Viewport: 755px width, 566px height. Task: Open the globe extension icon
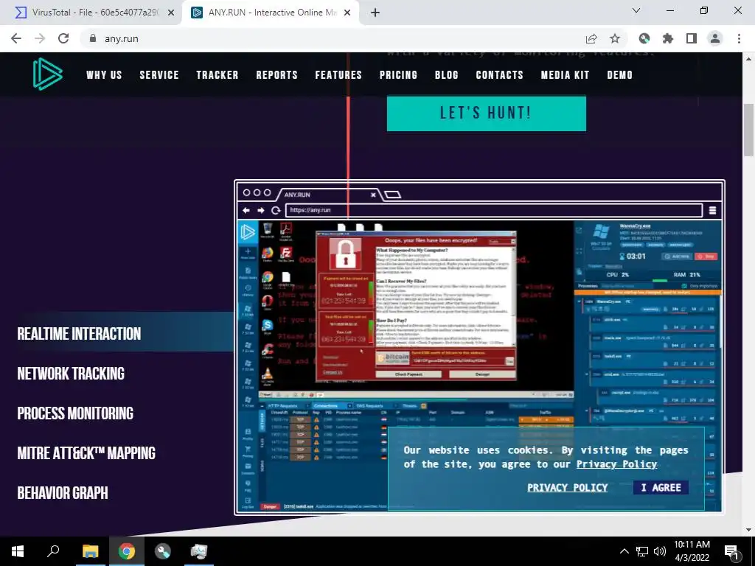(x=644, y=38)
